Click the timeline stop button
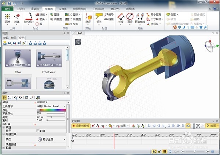This screenshot has width=220, height=155. 169,126
